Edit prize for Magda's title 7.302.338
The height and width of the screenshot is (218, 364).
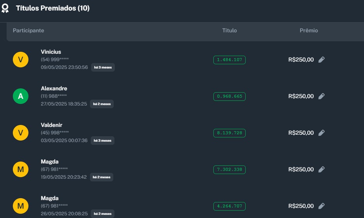[321, 169]
